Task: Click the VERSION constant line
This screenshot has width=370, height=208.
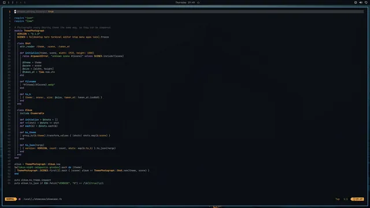Action: pos(28,34)
